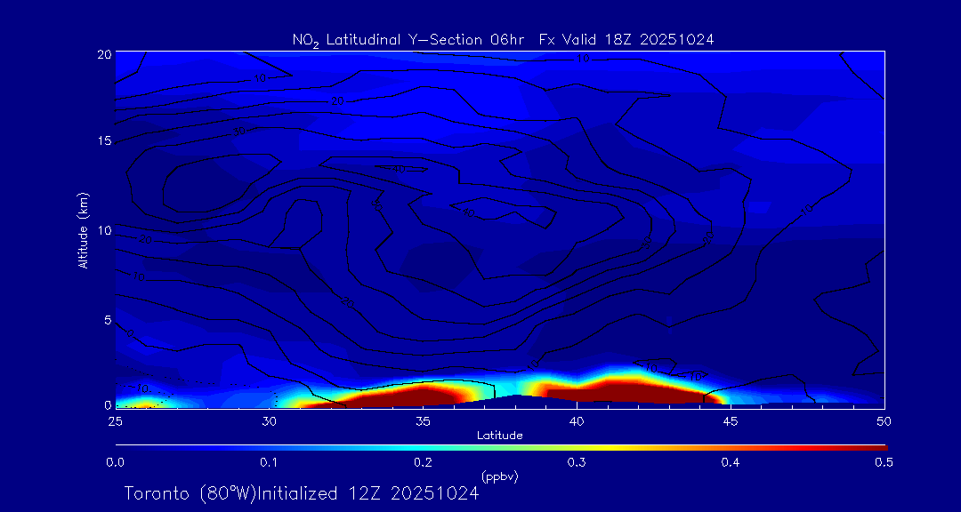Click the latitude 45 tick label
Screen dimensions: 961x512
(x=731, y=420)
